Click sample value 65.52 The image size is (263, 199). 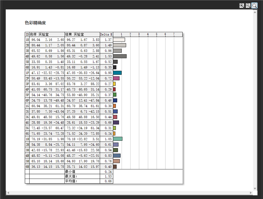pos(36,51)
